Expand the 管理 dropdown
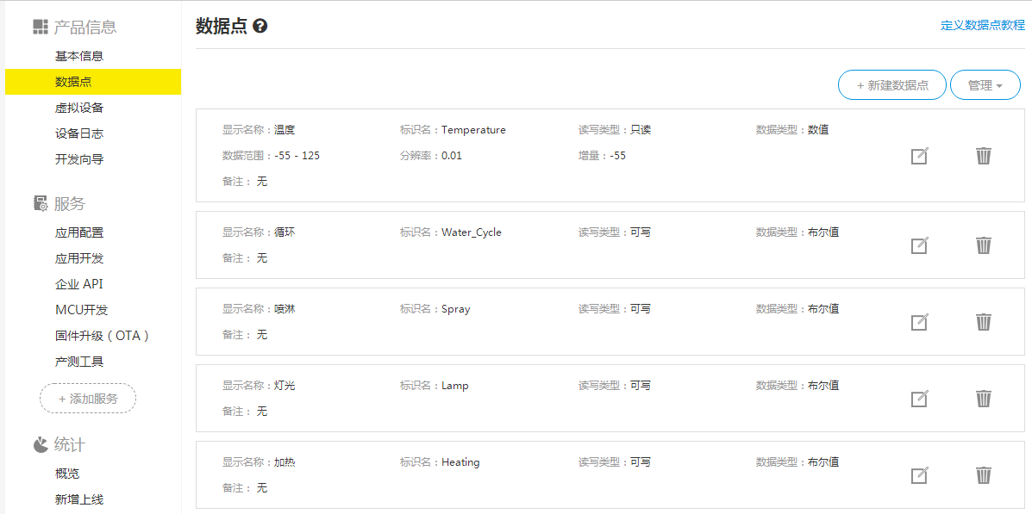The image size is (1032, 514). click(x=985, y=85)
